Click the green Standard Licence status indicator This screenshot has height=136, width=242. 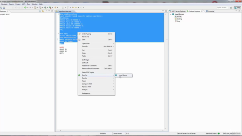coord(219,133)
